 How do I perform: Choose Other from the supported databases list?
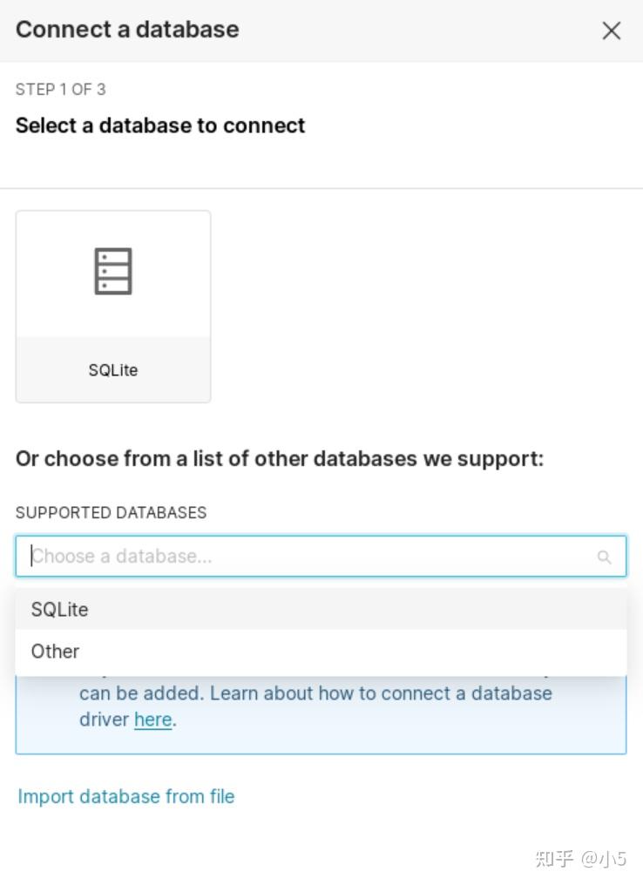tap(55, 651)
